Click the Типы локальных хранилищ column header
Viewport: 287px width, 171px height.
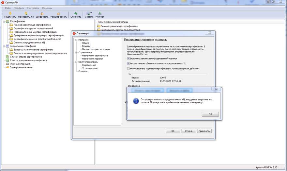coord(135,22)
